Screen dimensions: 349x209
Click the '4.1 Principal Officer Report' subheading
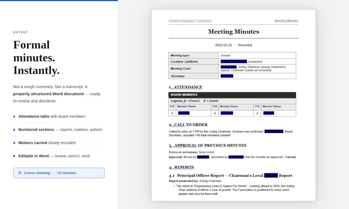(x=230, y=175)
